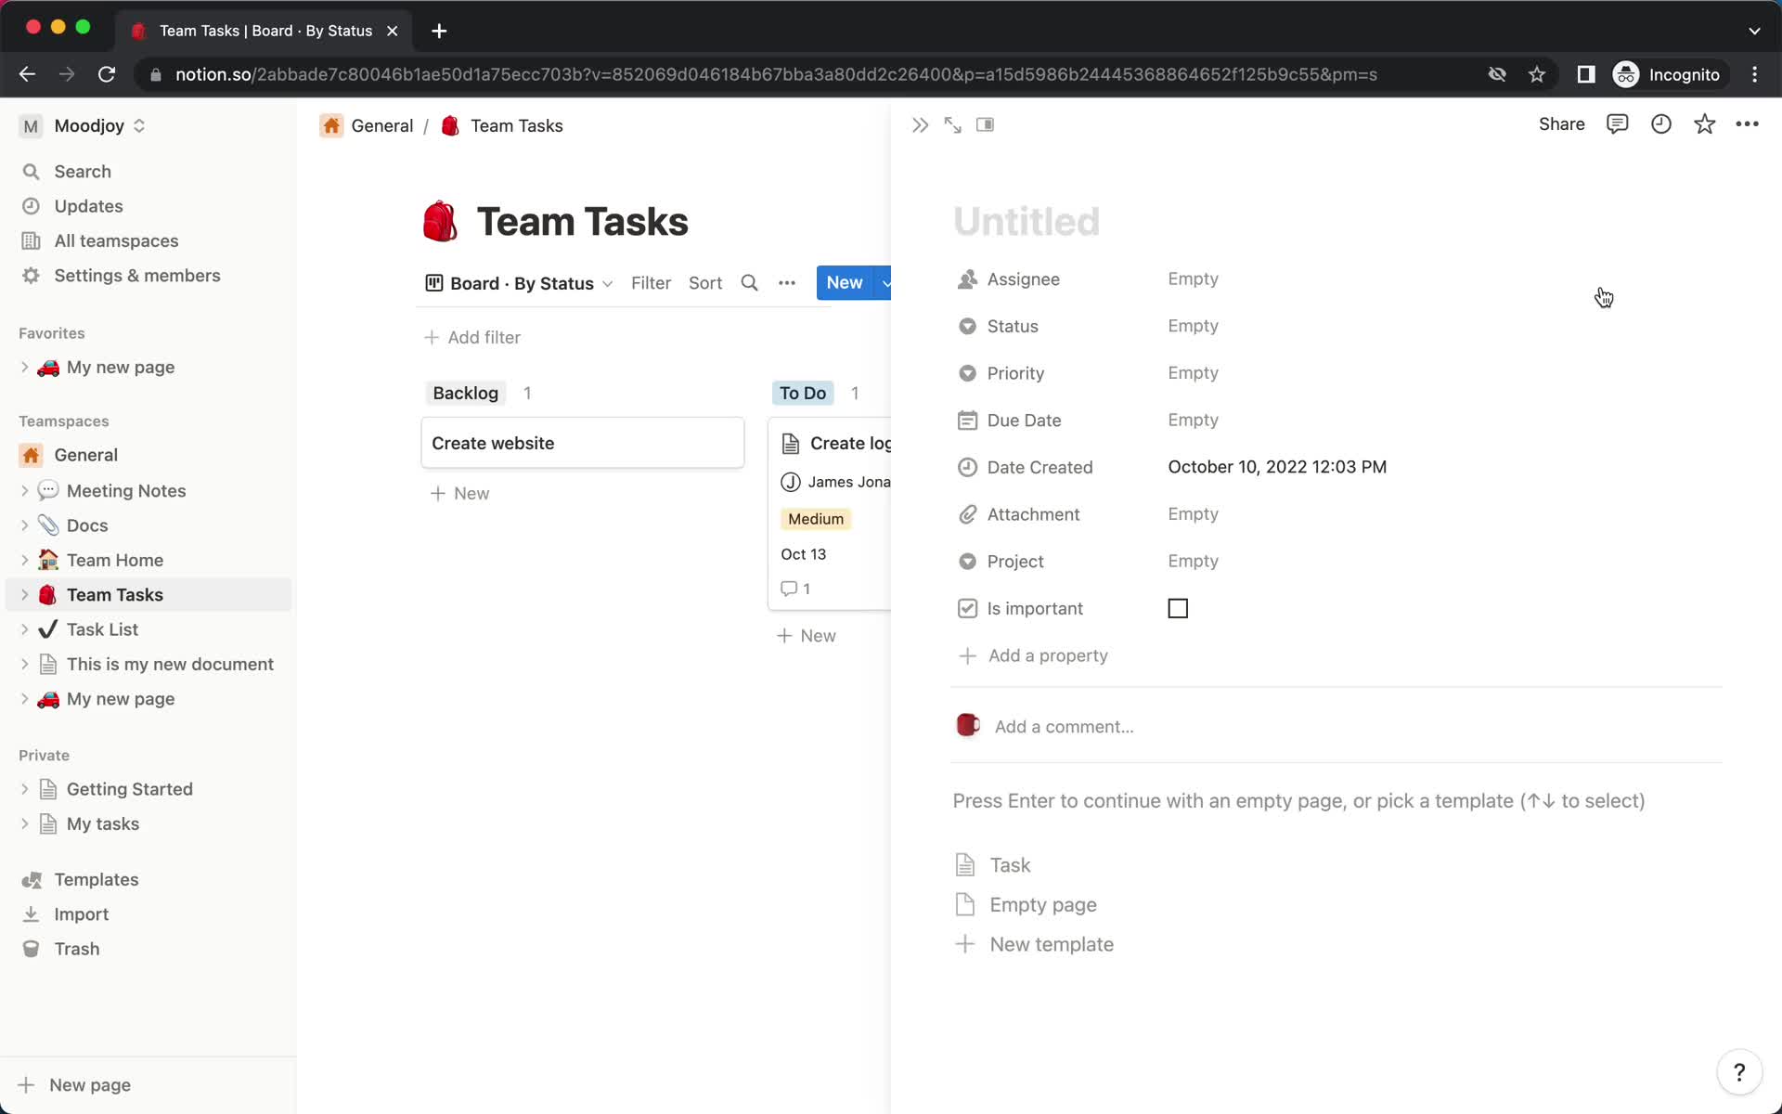Screen dimensions: 1782x1114
Task: Expand the Team Tasks sidebar item
Action: [x=26, y=594]
